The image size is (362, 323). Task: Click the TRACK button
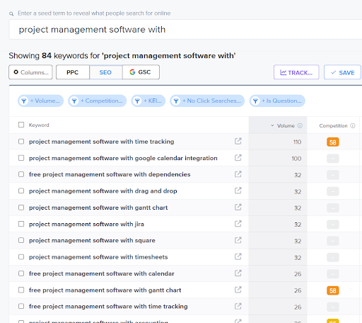(x=296, y=72)
